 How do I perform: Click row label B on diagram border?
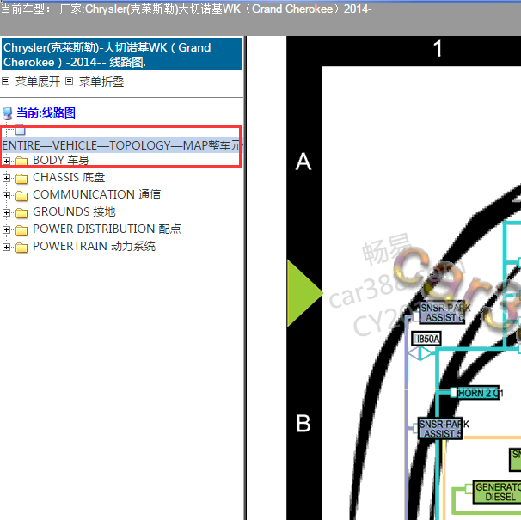pyautogui.click(x=303, y=424)
